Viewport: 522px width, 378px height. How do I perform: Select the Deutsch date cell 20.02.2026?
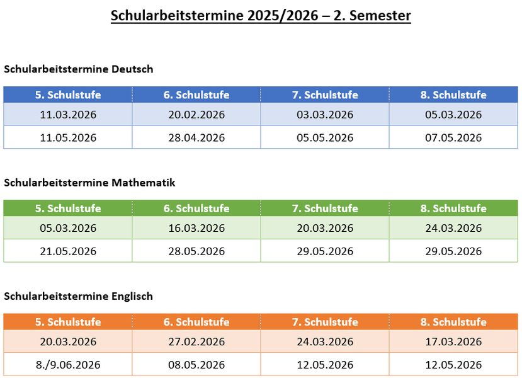click(196, 114)
